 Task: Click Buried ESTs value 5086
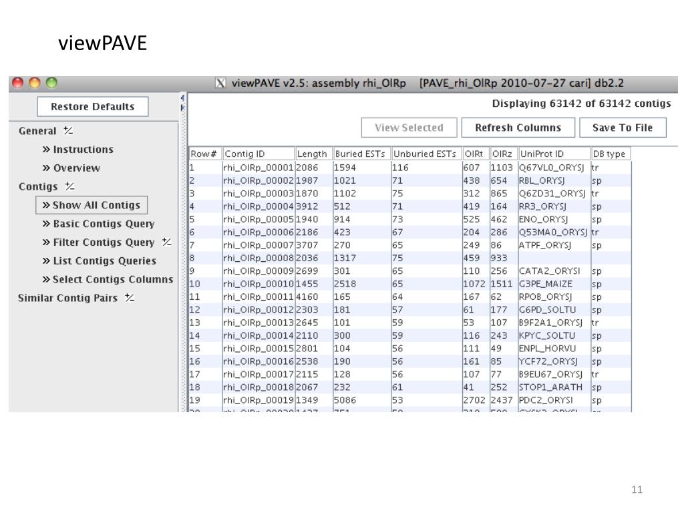[345, 400]
